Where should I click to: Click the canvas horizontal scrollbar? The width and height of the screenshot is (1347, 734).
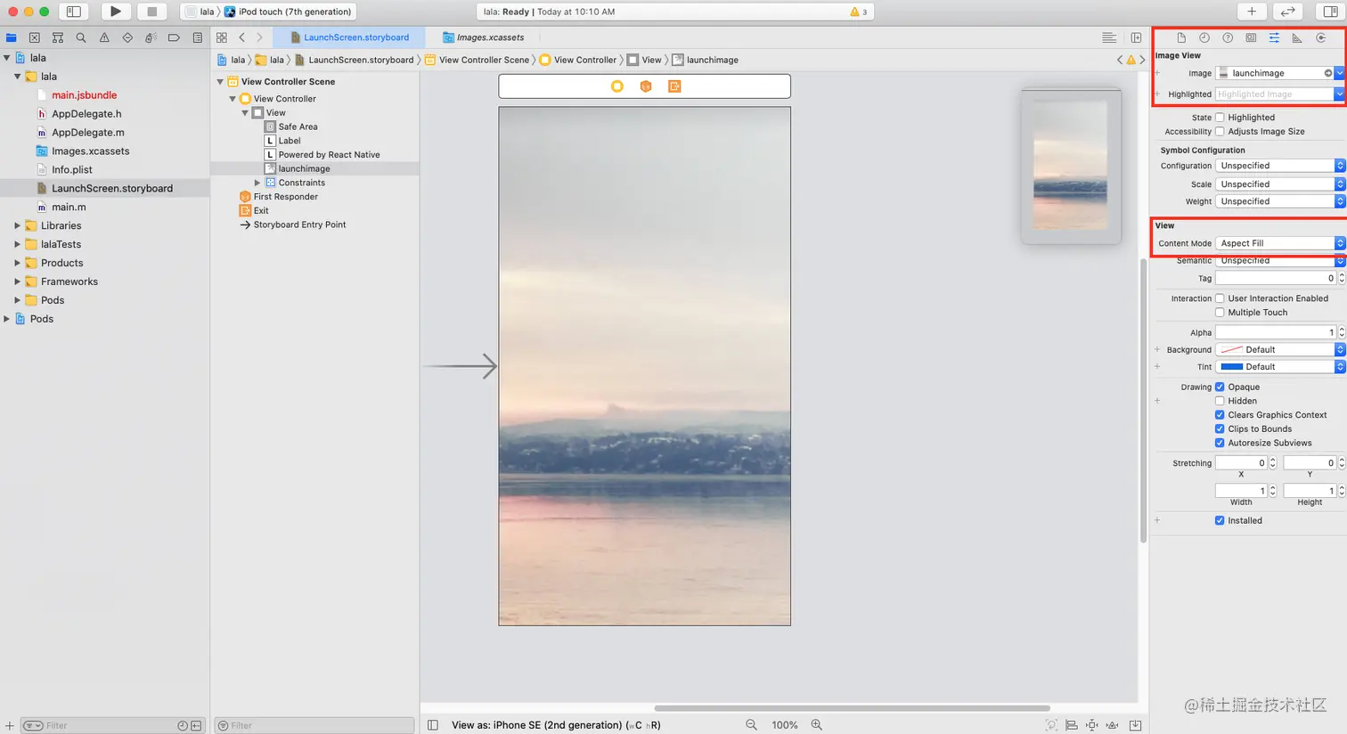(853, 709)
